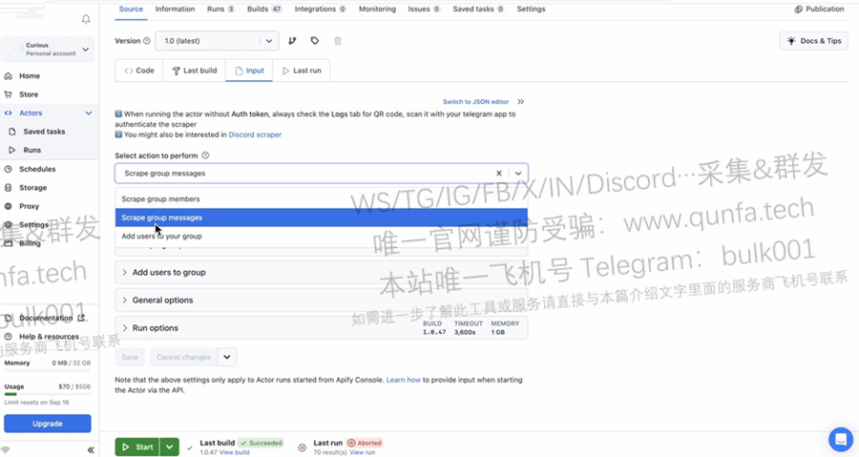Click the View build link
This screenshot has width=859, height=457.
click(234, 452)
